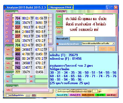The height and width of the screenshot is (103, 123).
Task: Toggle the checkbox at bottom-left of window
Action: click(x=7, y=95)
